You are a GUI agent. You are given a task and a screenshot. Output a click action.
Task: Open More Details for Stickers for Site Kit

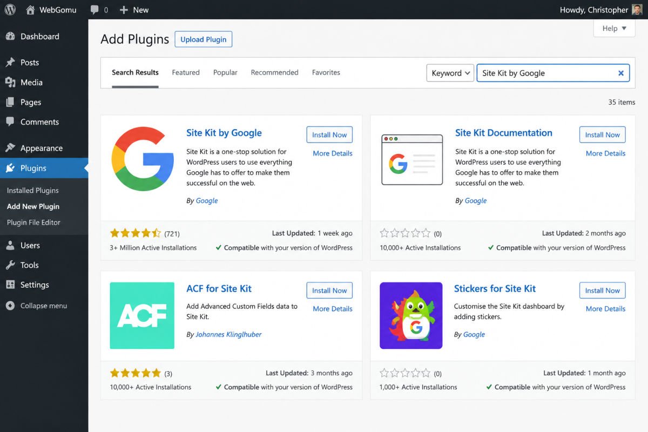click(x=606, y=309)
